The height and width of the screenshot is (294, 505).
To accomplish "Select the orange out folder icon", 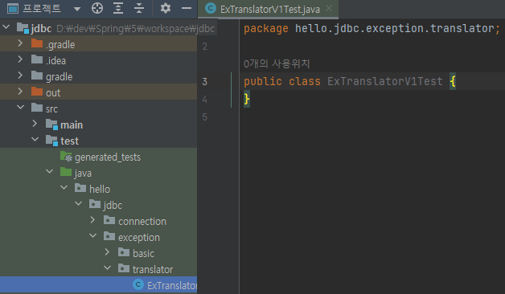I will [37, 92].
